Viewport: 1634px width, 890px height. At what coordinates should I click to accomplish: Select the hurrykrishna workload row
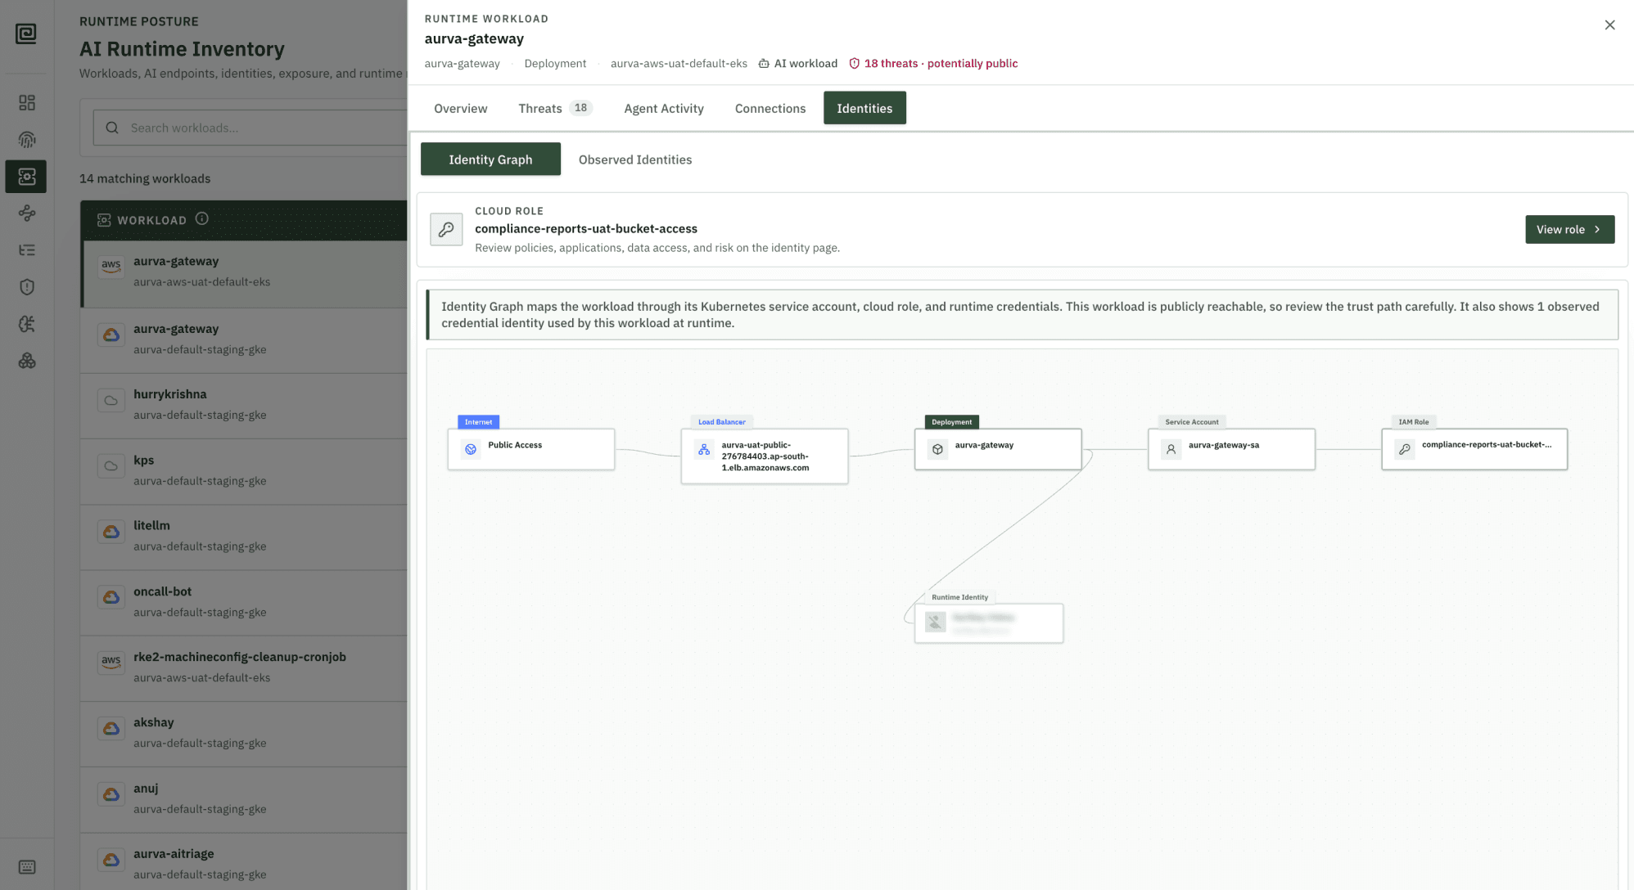tap(244, 405)
